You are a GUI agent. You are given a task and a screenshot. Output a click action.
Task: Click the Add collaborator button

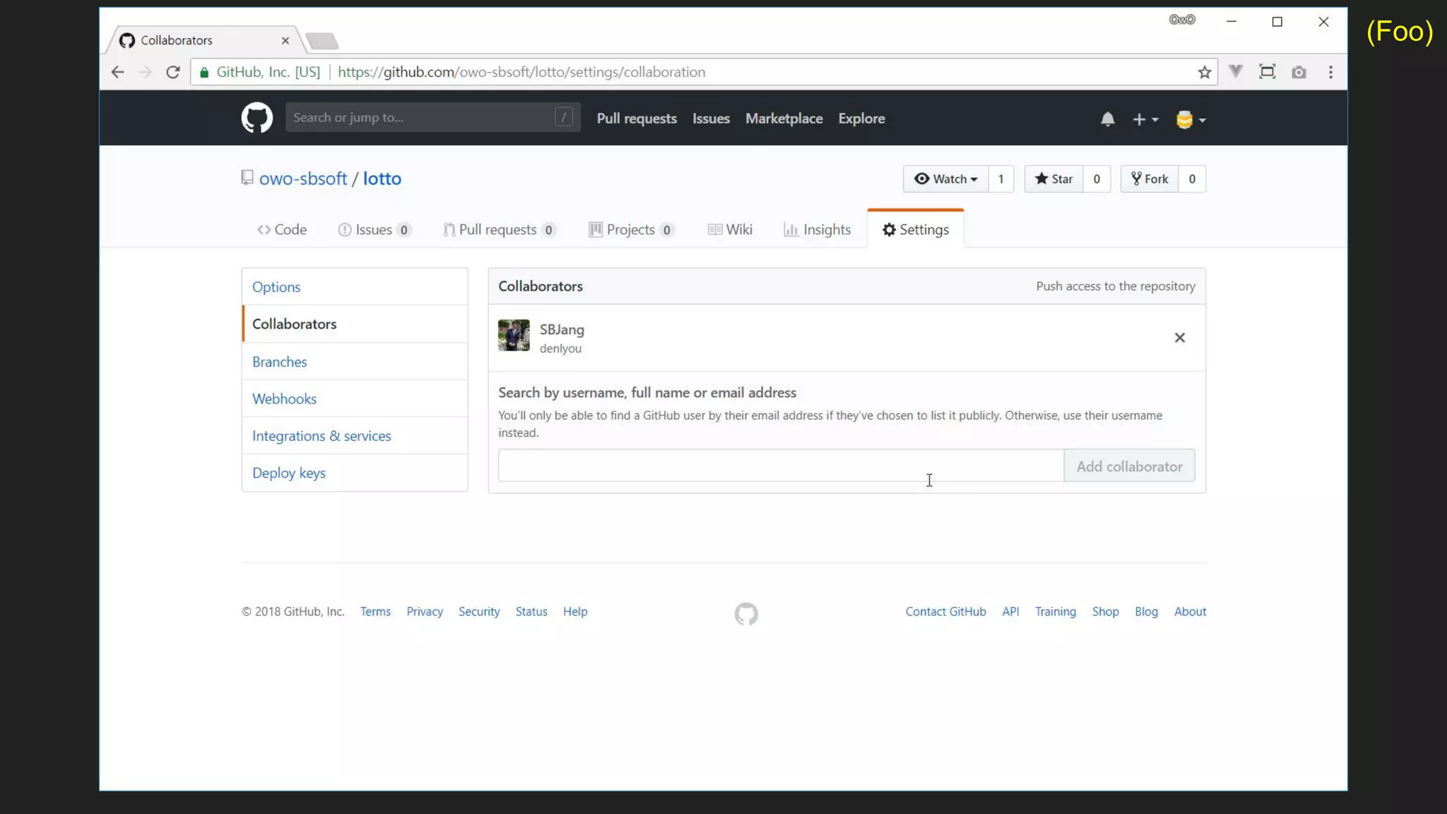click(x=1128, y=466)
